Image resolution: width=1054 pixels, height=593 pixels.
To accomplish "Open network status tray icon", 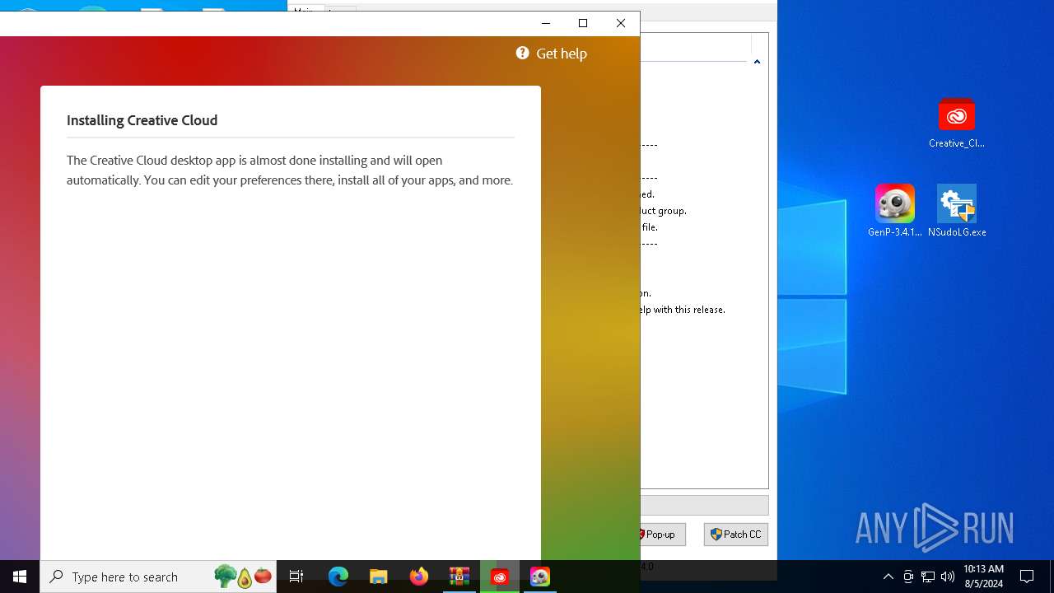I will 928,577.
